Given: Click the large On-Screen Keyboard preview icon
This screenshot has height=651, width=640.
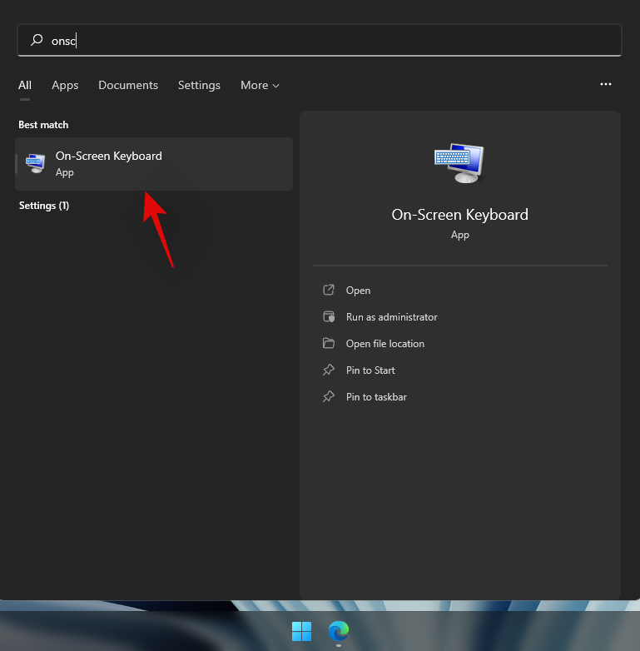Looking at the screenshot, I should [x=459, y=162].
